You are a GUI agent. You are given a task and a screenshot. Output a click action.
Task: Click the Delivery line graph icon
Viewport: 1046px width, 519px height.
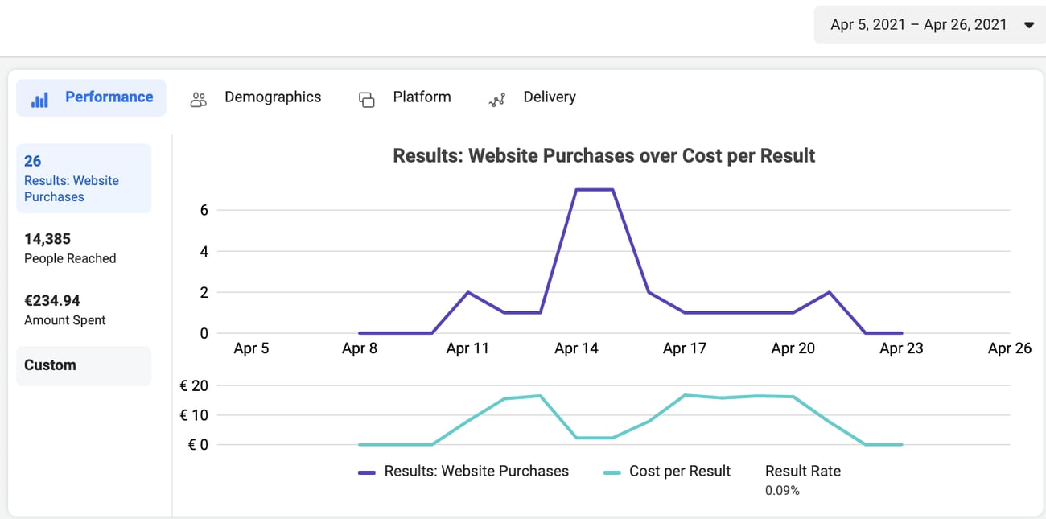tap(497, 100)
